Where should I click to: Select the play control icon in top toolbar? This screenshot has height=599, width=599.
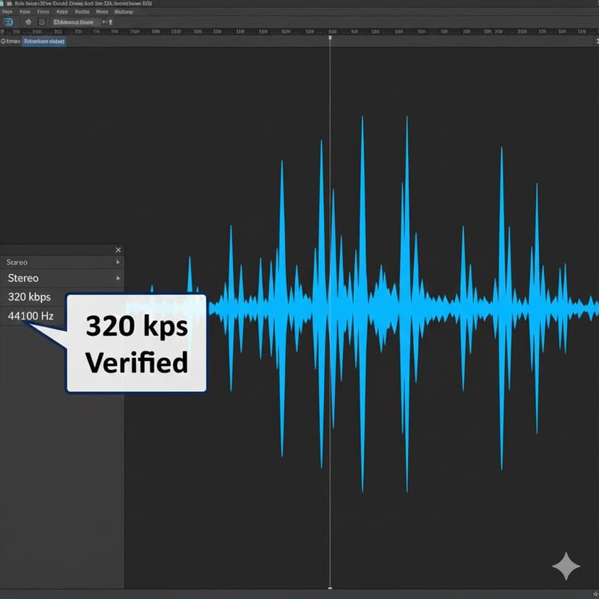point(28,22)
